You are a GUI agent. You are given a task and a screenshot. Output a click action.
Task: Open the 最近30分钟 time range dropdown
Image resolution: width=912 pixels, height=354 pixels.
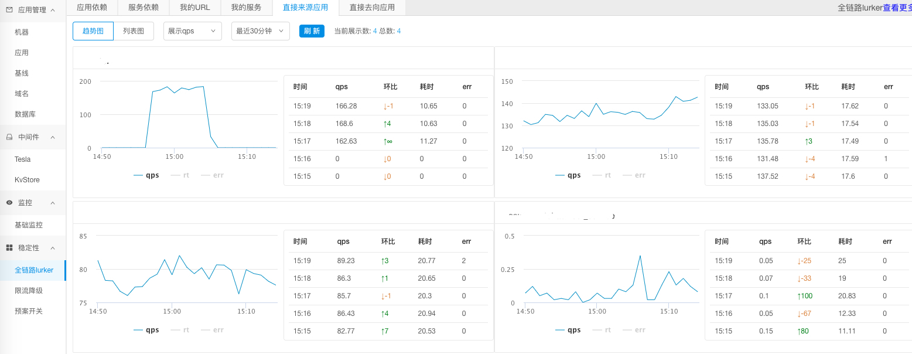[260, 31]
